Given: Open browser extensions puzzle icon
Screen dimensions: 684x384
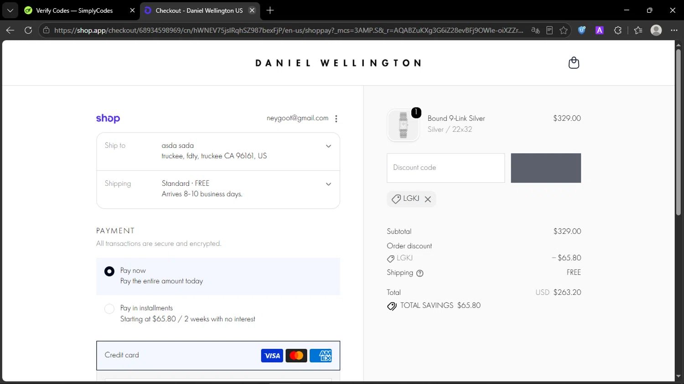Looking at the screenshot, I should tap(618, 30).
